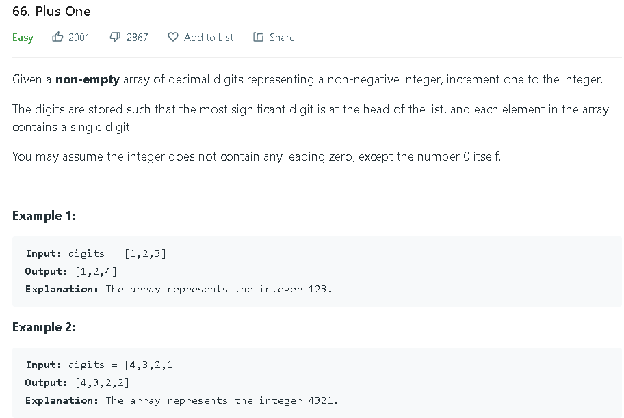Click the Easy difficulty label

(x=23, y=38)
